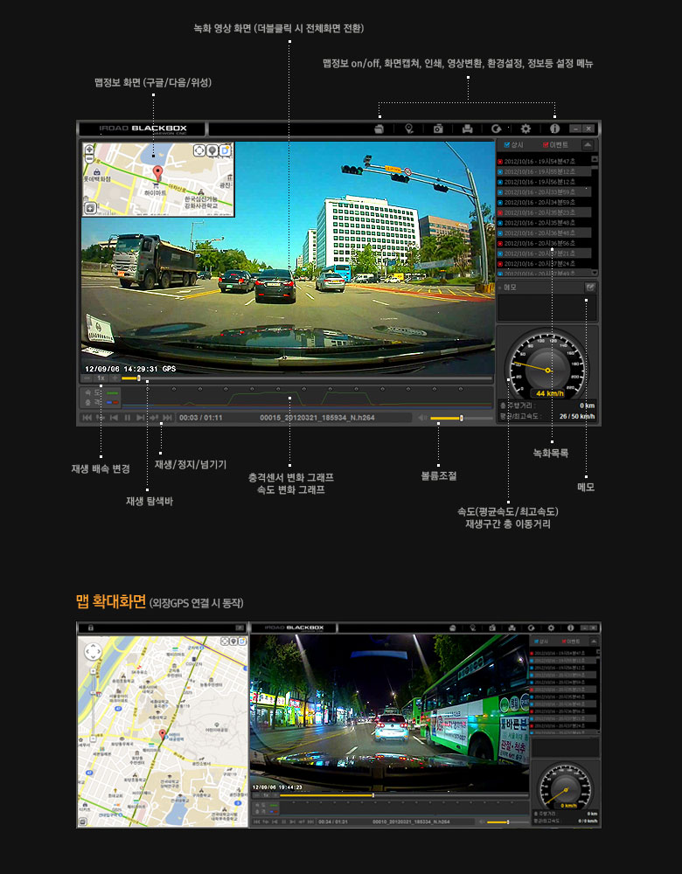The height and width of the screenshot is (874, 682).
Task: Select recording 2012/10/16 - 20시37분24초
Action: [x=544, y=264]
